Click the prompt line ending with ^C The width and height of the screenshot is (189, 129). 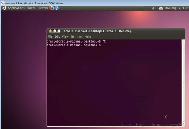[x=76, y=41]
